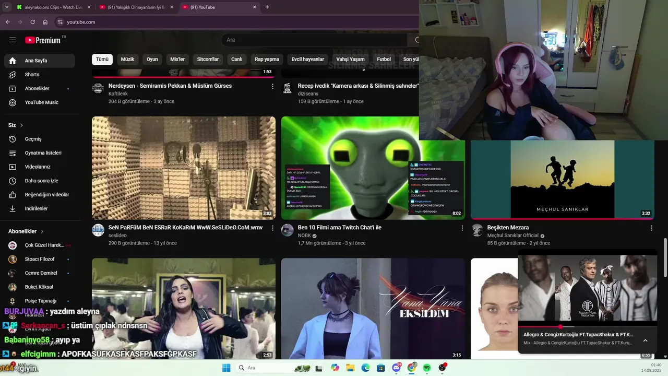Open the egg-carton studio thumbnail
The image size is (668, 376).
tap(184, 168)
